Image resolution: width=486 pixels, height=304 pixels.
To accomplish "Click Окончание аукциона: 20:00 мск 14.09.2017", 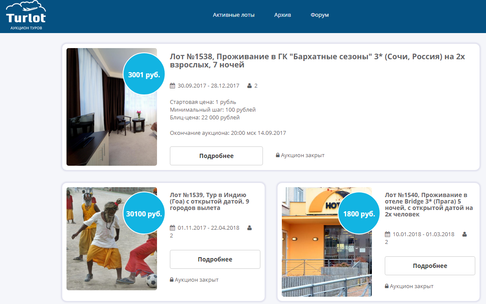I will pos(228,133).
